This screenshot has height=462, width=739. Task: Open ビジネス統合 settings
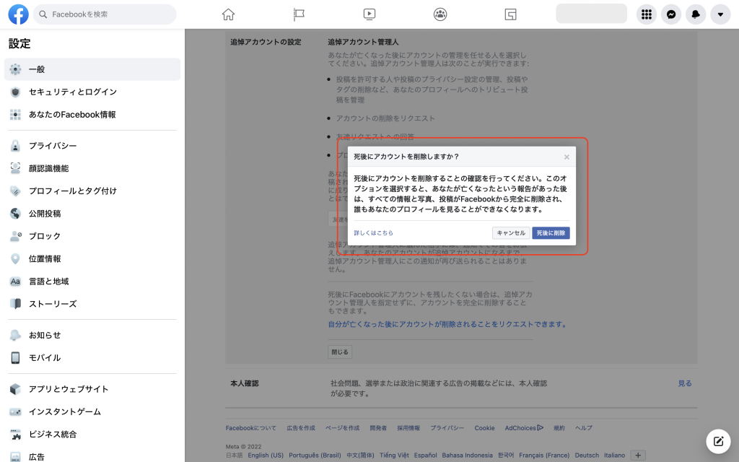[x=92, y=434]
